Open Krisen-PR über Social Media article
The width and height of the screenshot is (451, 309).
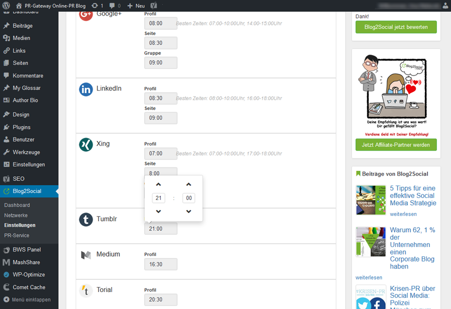[x=413, y=297]
